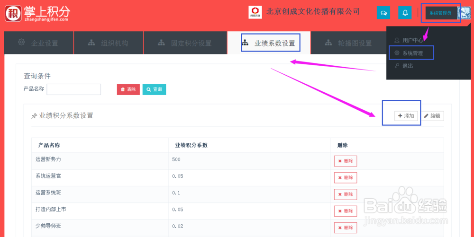Select 系统管理 from the dropdown menu
Screen dimensions: 474x237
413,53
